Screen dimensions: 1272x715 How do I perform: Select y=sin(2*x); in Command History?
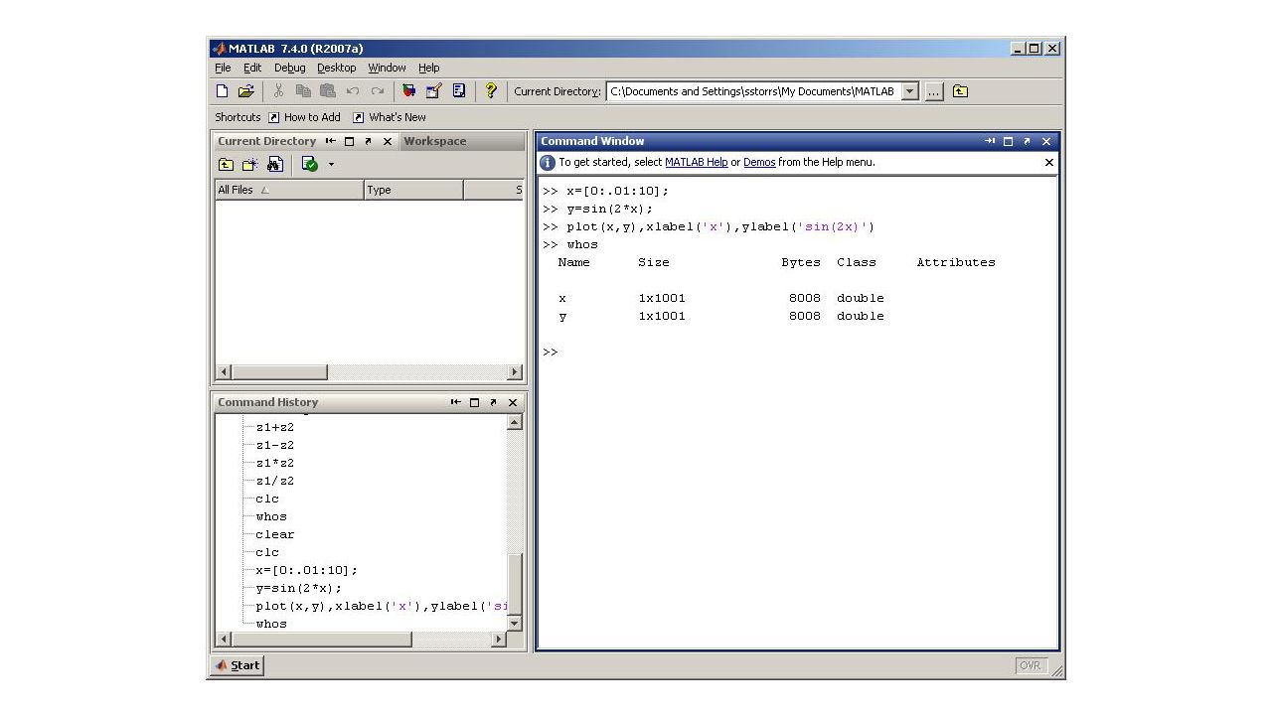click(298, 588)
